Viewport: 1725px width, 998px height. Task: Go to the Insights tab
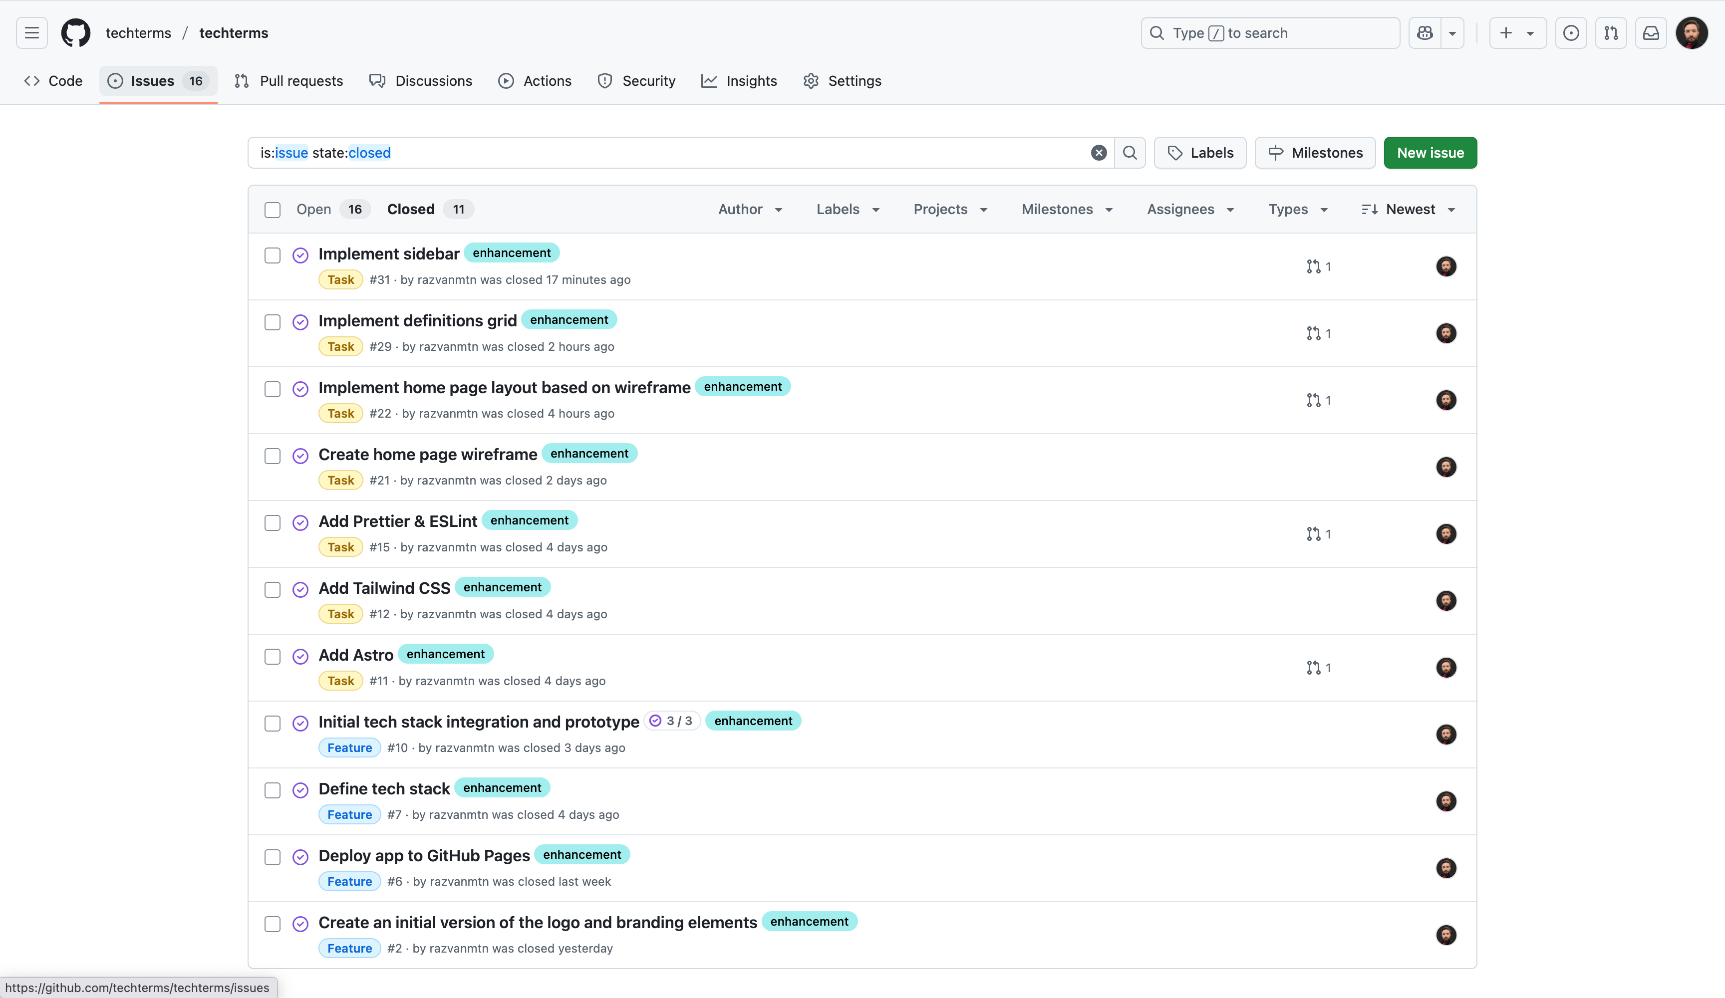pyautogui.click(x=739, y=81)
